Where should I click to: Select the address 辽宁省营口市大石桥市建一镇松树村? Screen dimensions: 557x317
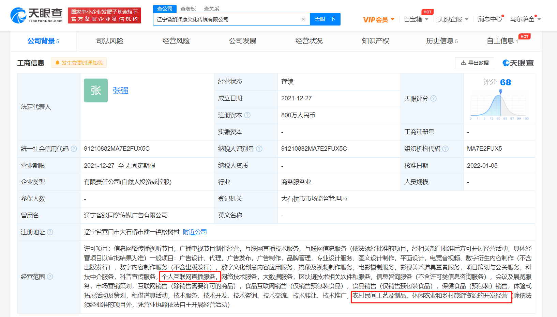[x=132, y=232]
